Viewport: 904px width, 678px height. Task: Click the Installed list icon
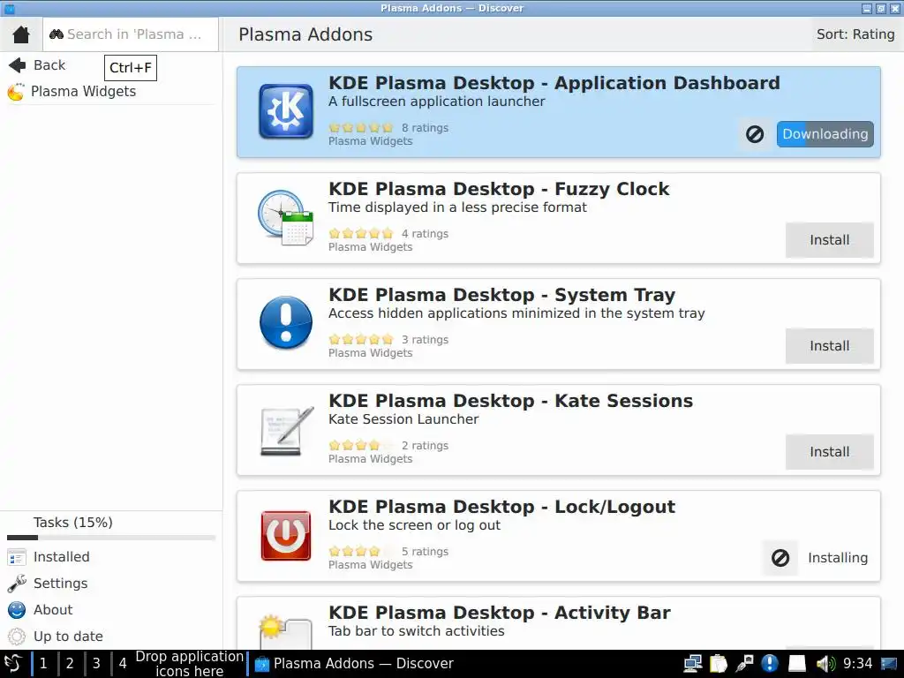(16, 558)
